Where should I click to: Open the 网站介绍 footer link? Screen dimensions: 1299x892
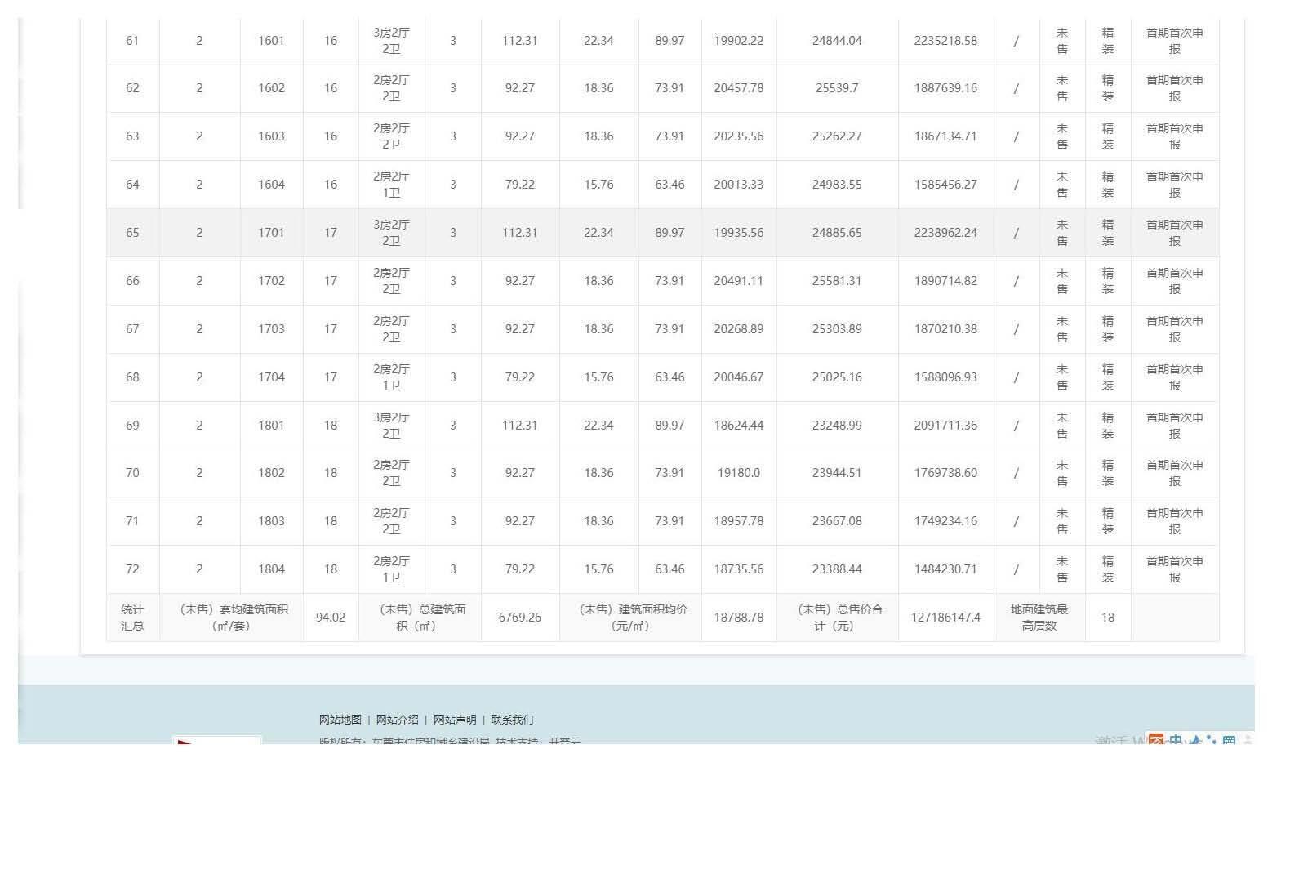[x=397, y=720]
